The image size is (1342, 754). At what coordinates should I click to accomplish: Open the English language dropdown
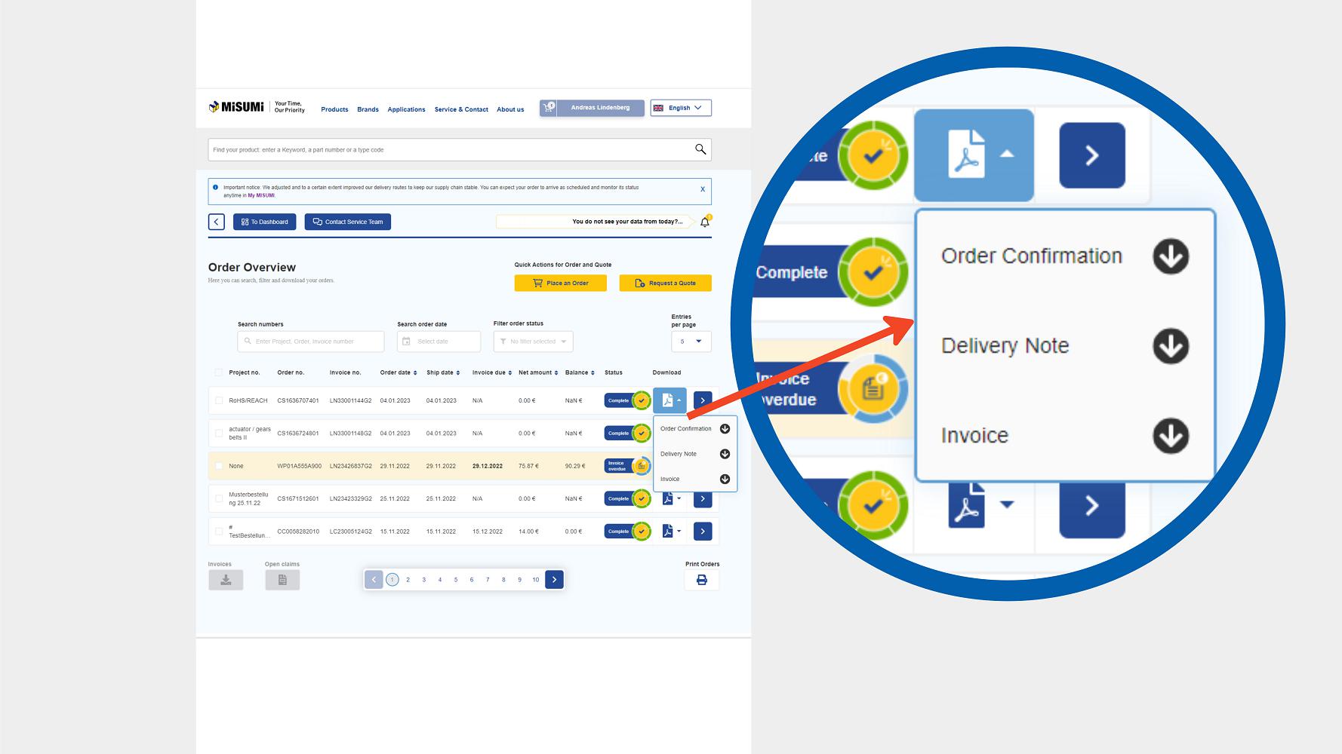[680, 108]
